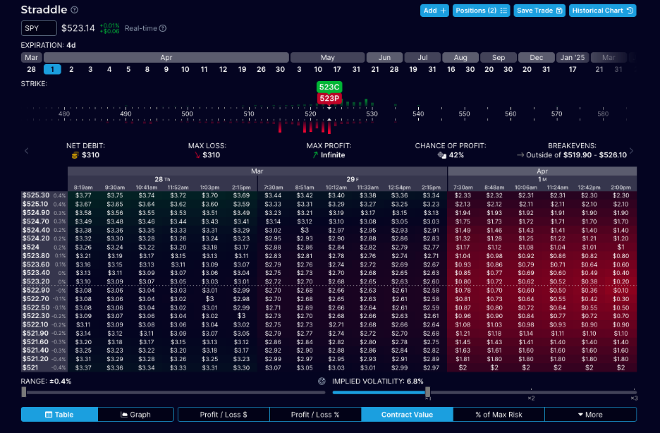Open the More dropdown menu
This screenshot has height=433, width=660.
[x=590, y=414]
